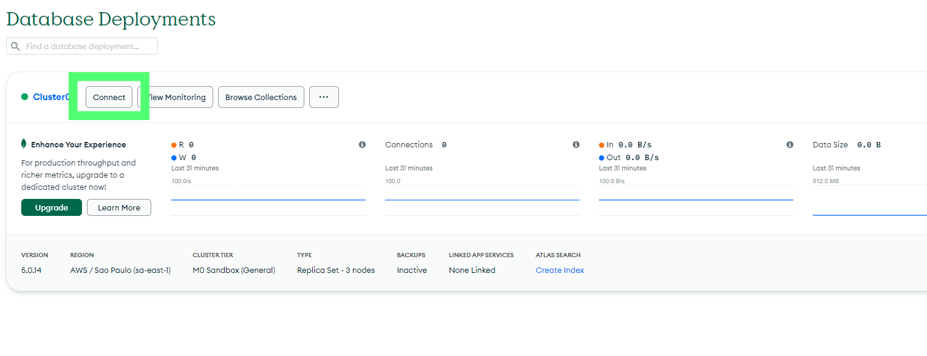Click the AWS / Sao Paulo region text
This screenshot has height=356, width=927.
[x=120, y=270]
